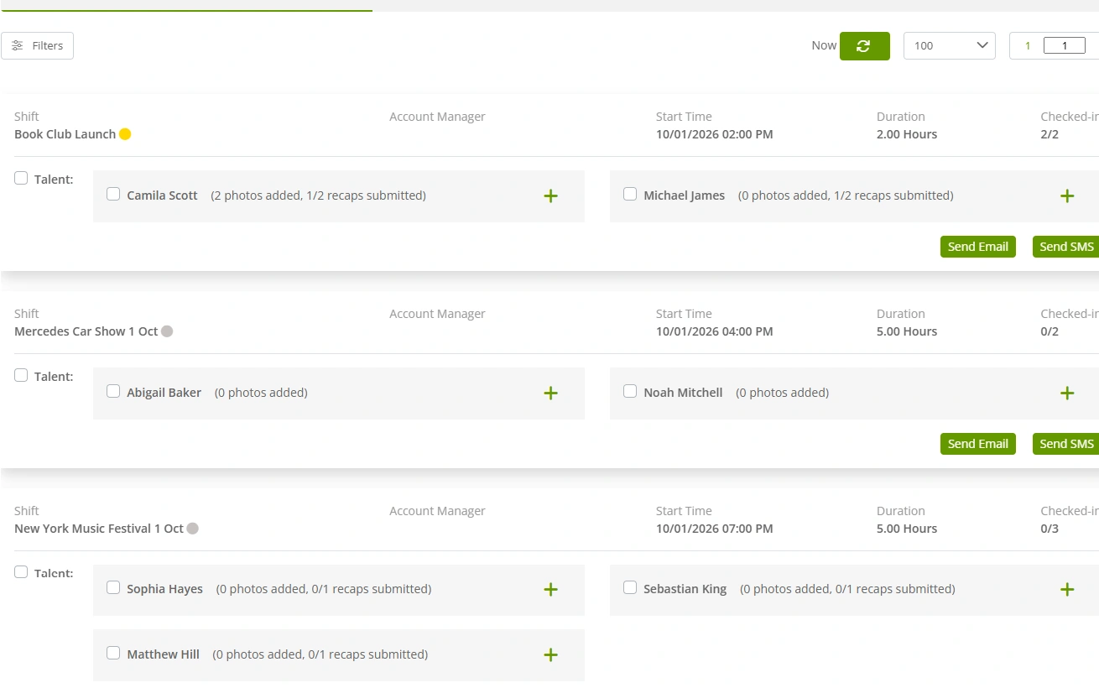Click the 10/01/2026 07:00 PM start time
The image size is (1099, 688).
point(714,529)
